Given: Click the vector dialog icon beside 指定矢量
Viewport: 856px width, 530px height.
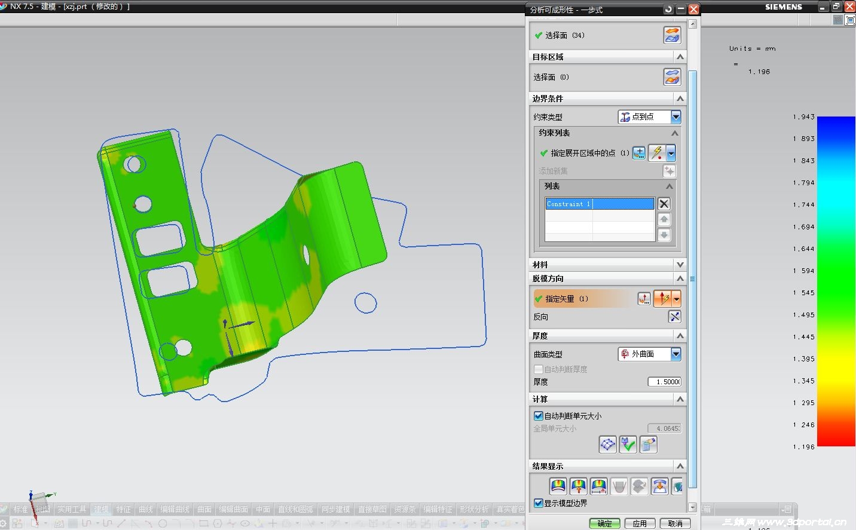Looking at the screenshot, I should click(x=644, y=299).
